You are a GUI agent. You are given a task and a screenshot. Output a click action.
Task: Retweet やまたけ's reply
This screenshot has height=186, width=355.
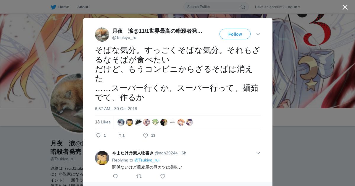tap(139, 176)
